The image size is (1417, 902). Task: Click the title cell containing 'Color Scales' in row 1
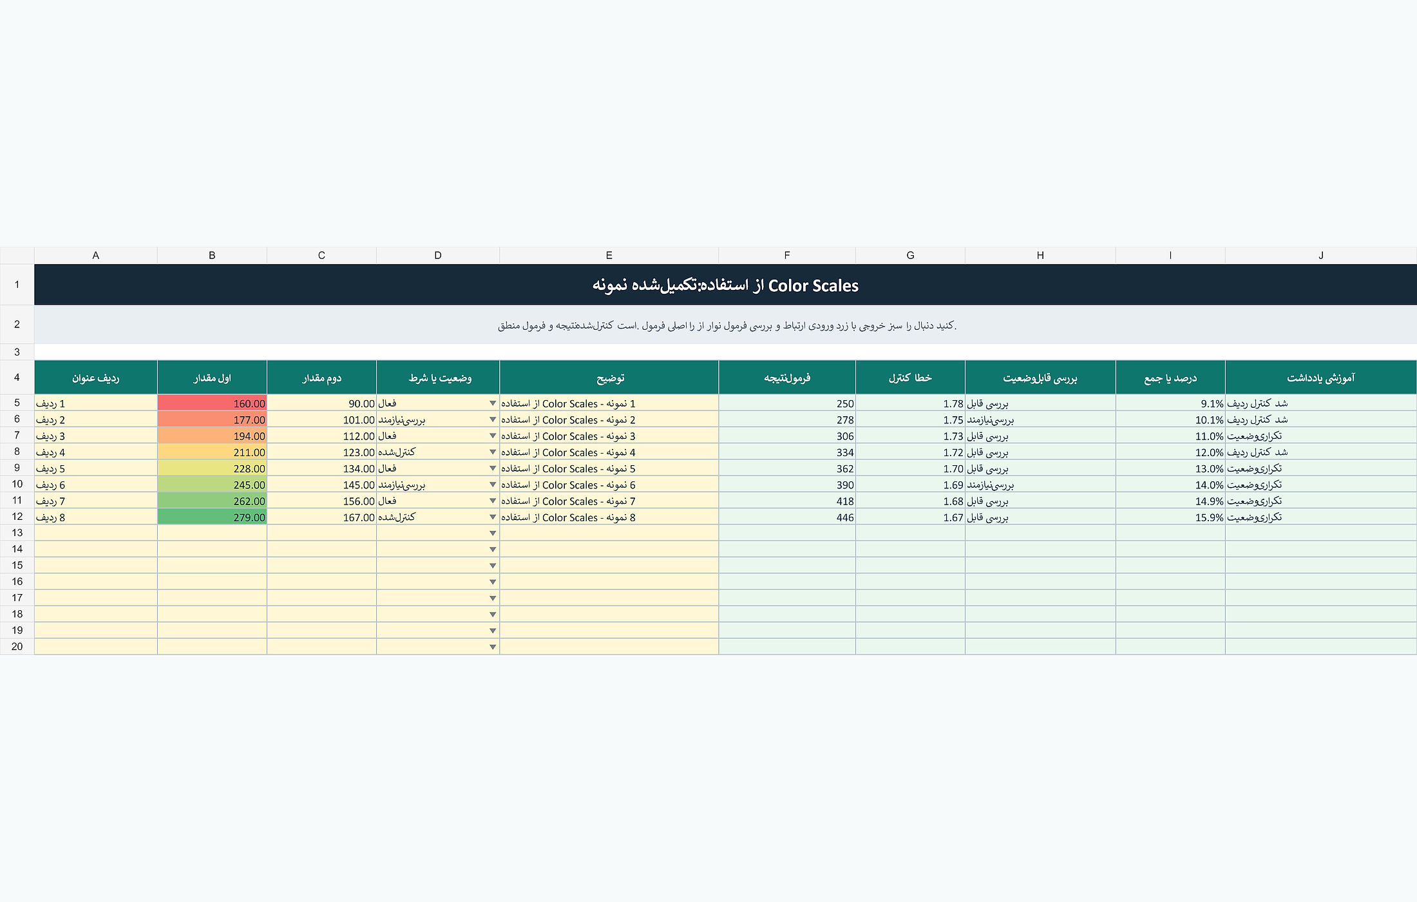point(725,285)
